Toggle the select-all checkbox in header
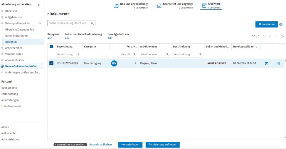286x149 pixels. [51, 47]
